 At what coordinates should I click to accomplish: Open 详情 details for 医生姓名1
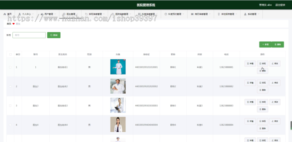pyautogui.click(x=250, y=64)
